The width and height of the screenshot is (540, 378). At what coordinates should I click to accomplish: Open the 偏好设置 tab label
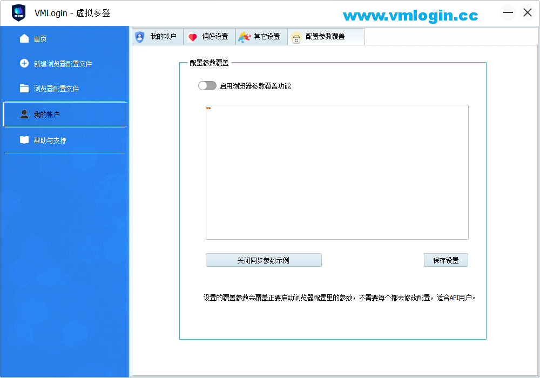(215, 37)
